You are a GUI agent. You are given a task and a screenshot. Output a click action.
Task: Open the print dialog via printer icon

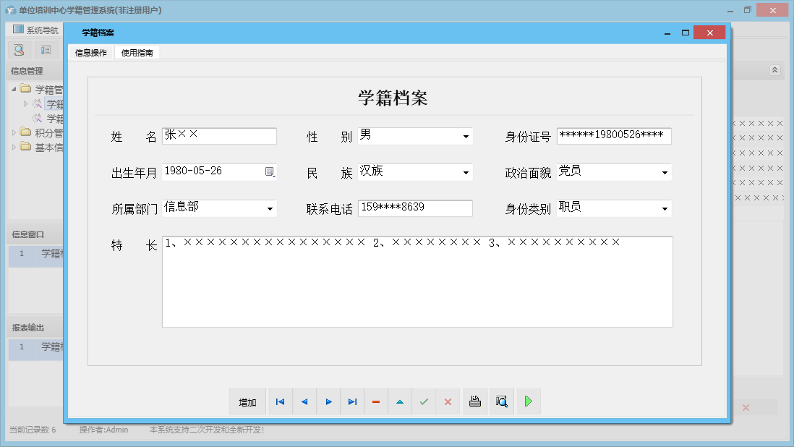475,401
